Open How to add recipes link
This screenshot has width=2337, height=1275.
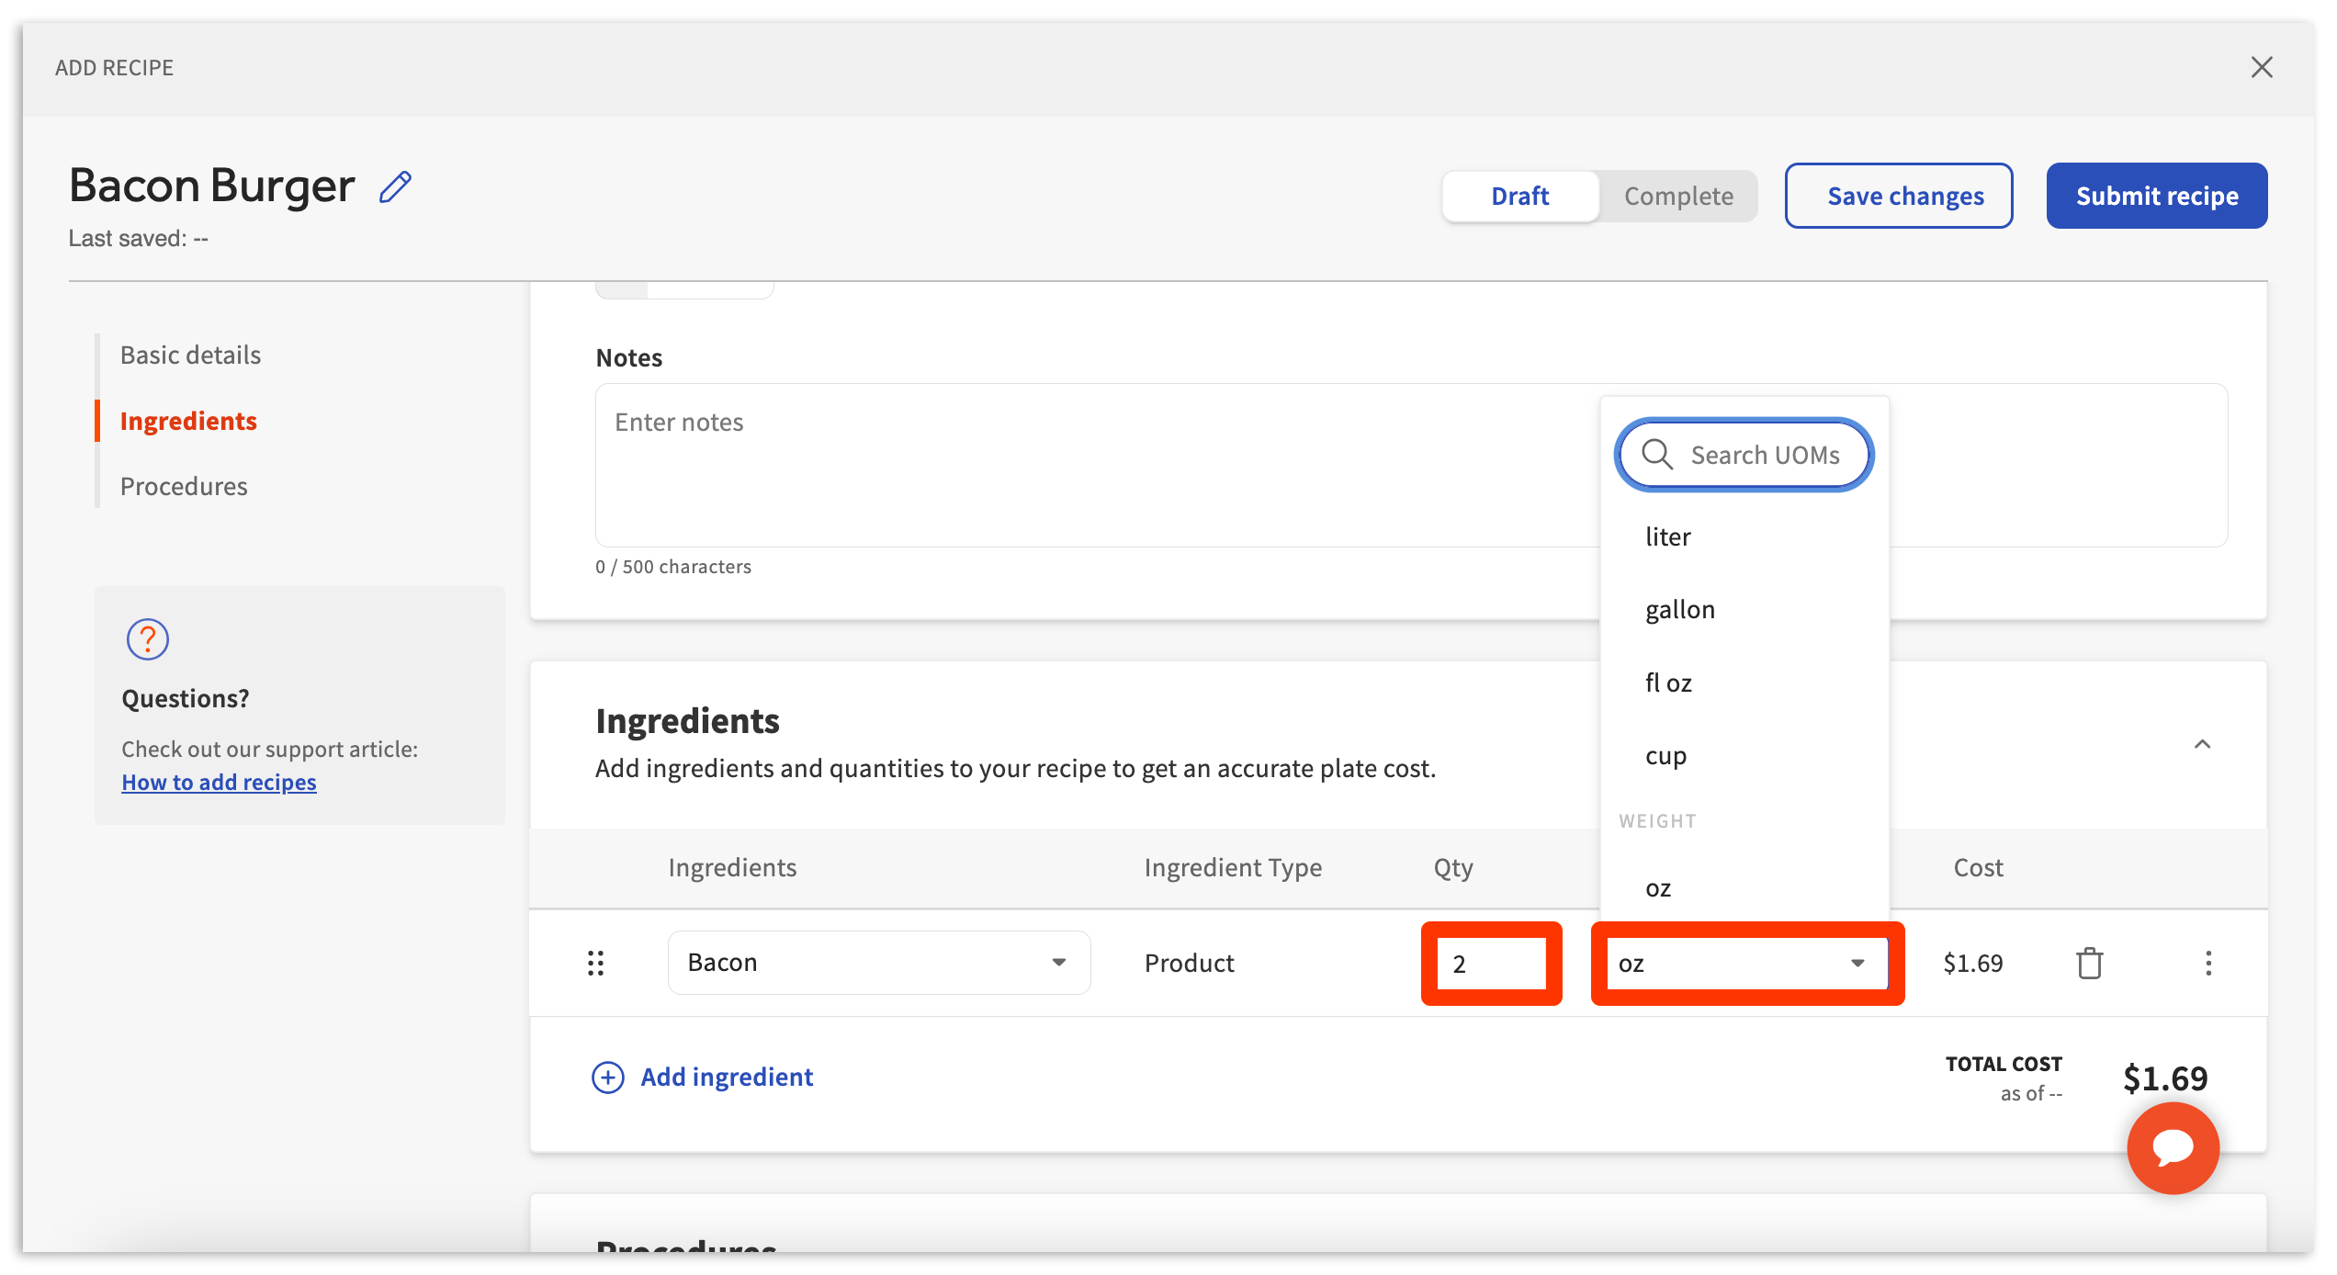pos(219,782)
